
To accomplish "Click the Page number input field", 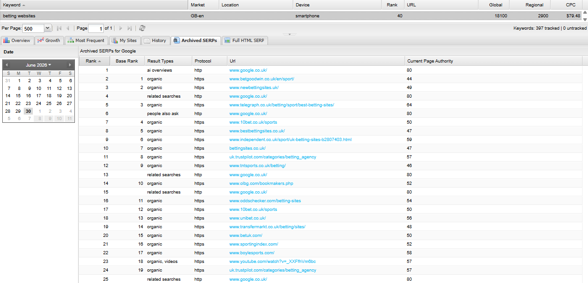I will click(96, 28).
